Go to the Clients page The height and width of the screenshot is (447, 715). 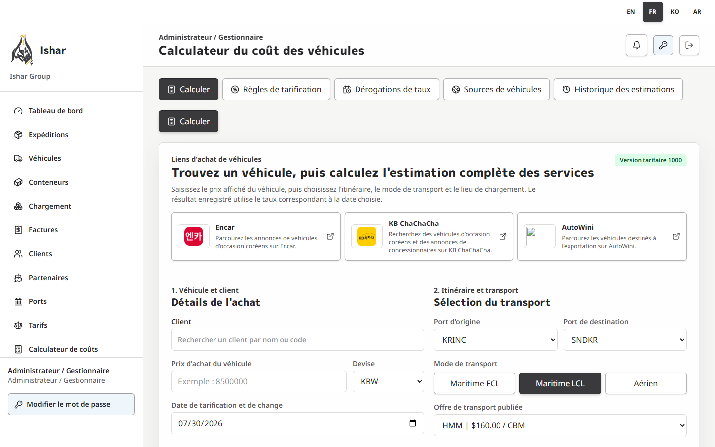[x=71, y=254]
